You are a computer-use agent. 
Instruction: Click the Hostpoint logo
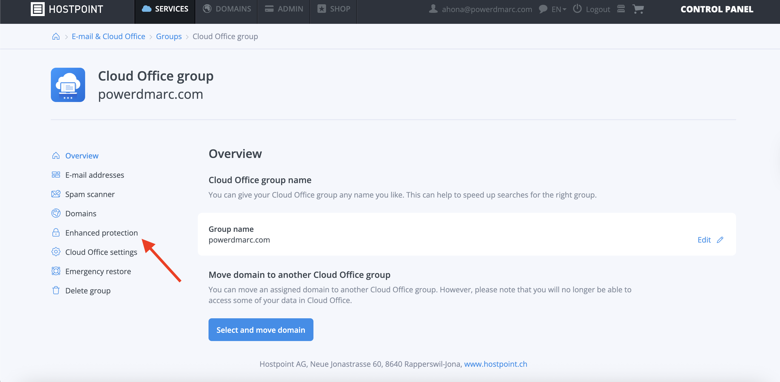coord(67,9)
